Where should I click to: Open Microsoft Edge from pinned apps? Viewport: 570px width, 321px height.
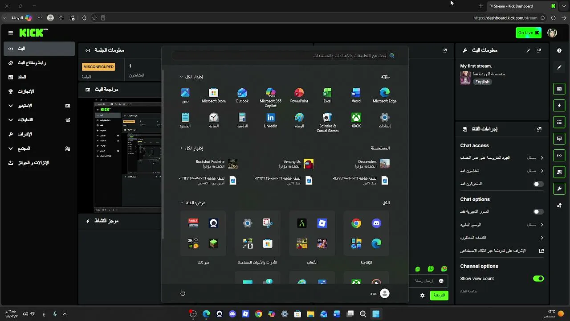coord(385,95)
